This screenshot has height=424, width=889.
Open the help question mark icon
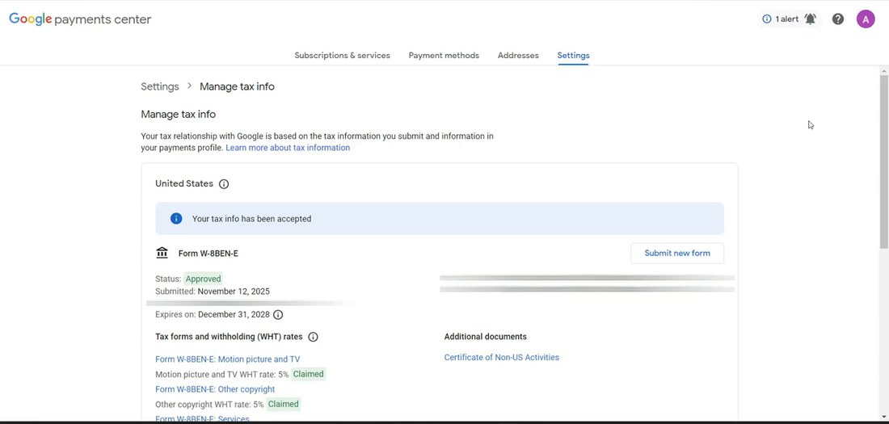838,19
